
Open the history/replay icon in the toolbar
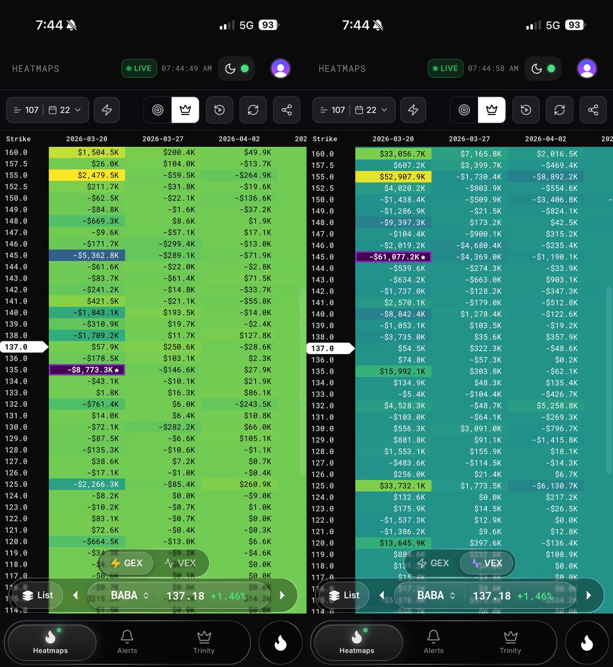point(219,110)
